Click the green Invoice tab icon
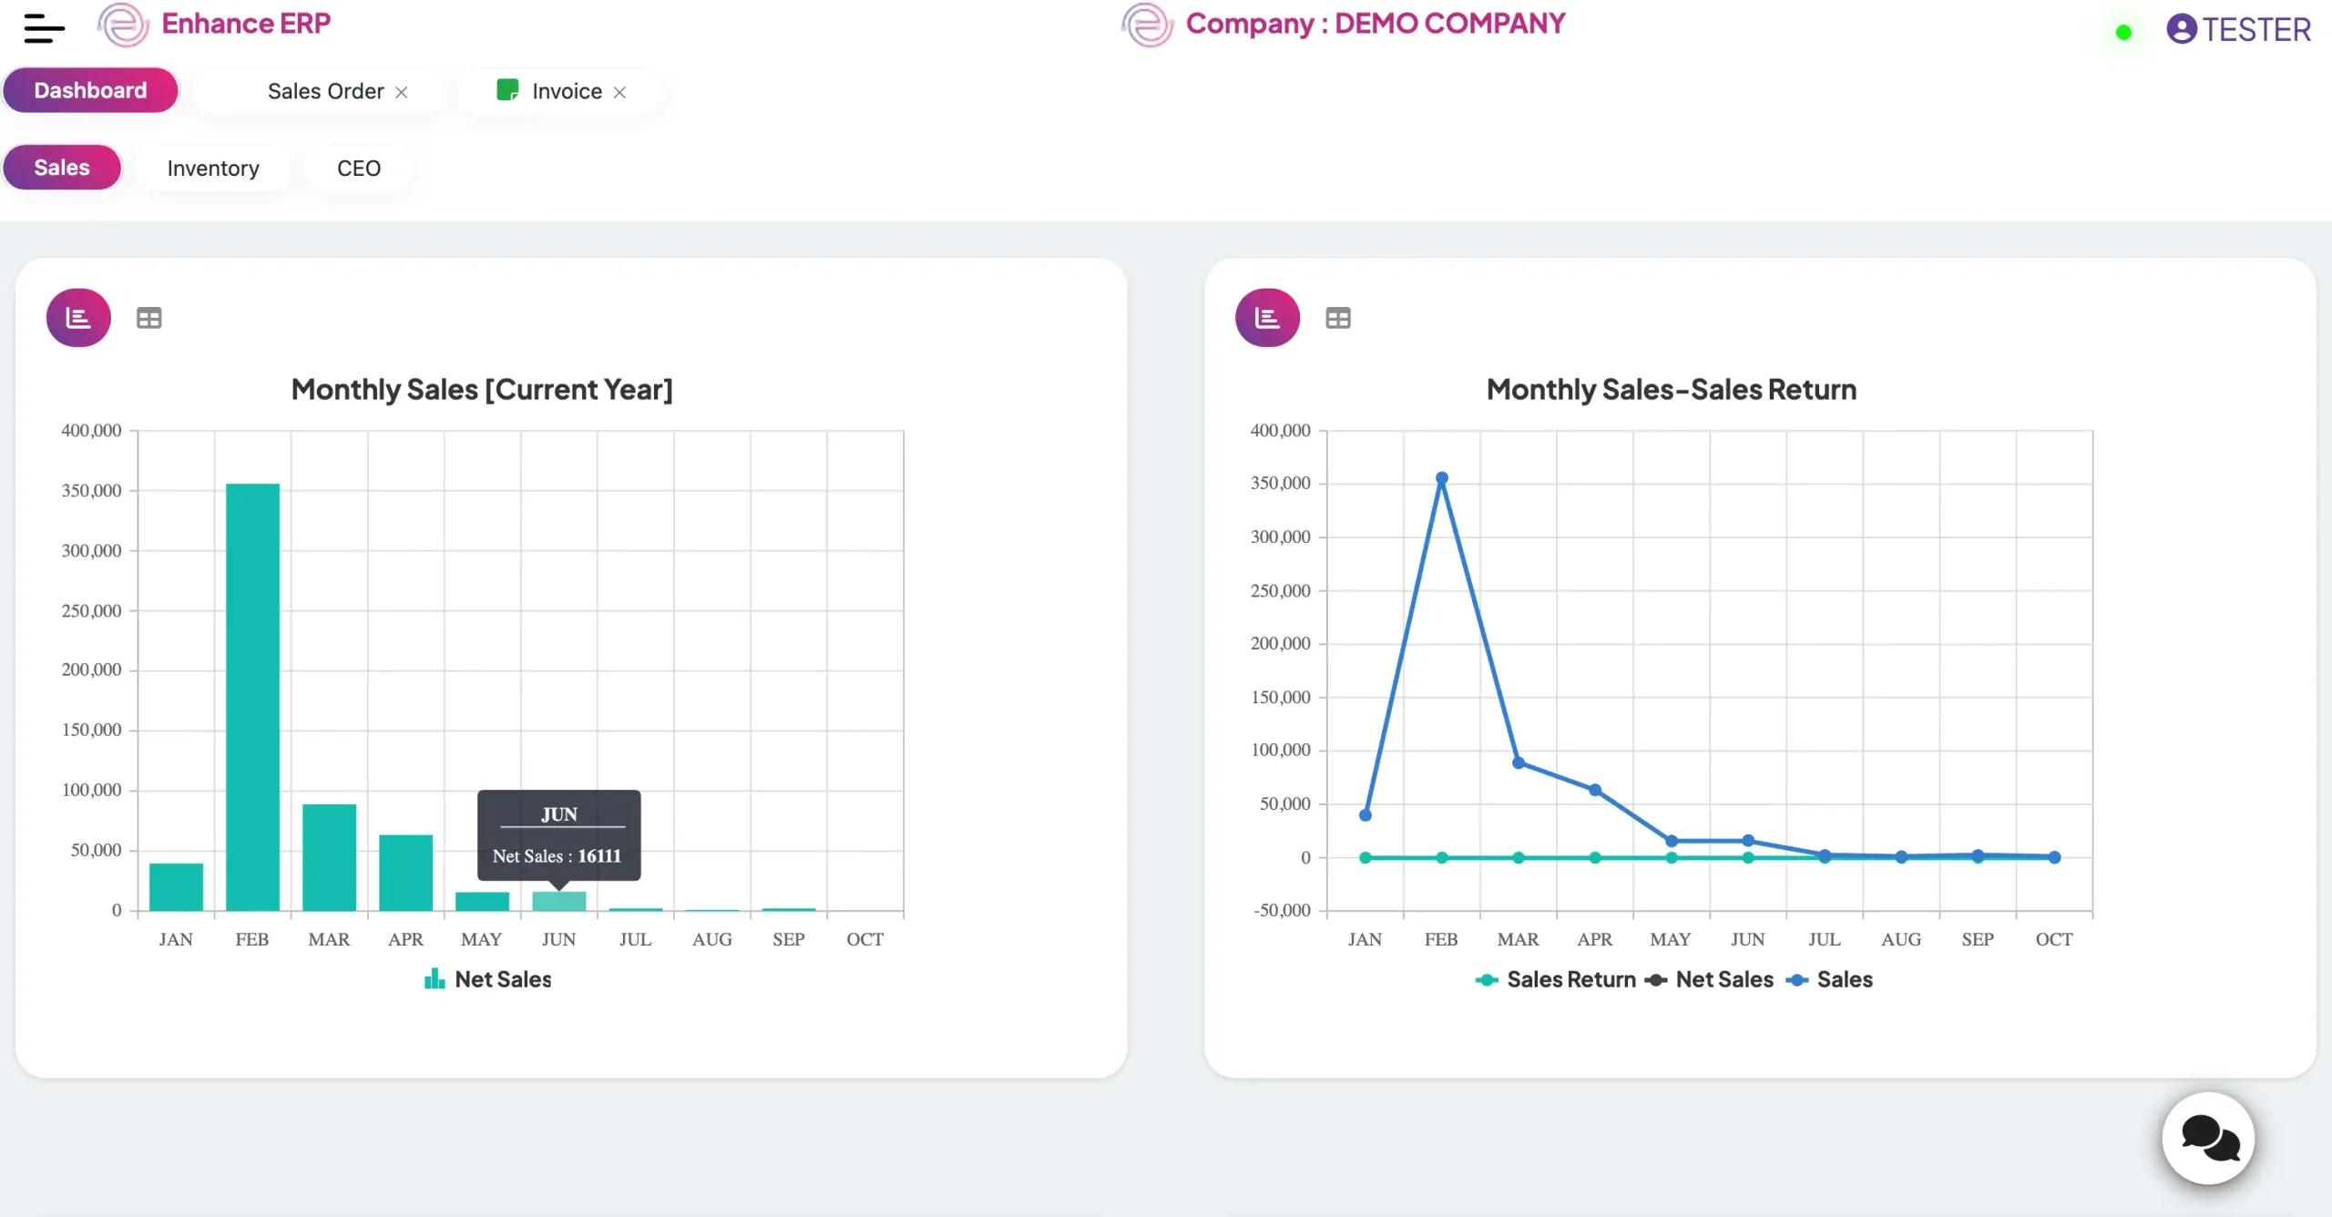This screenshot has height=1217, width=2332. [507, 90]
